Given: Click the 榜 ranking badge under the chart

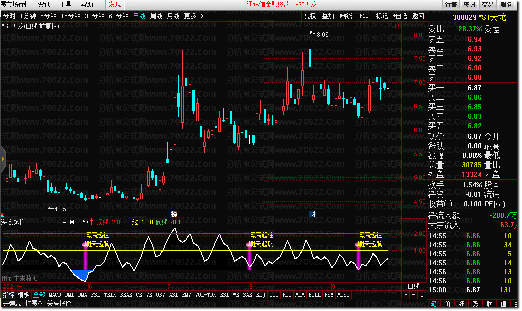Looking at the screenshot, I should pyautogui.click(x=174, y=214).
